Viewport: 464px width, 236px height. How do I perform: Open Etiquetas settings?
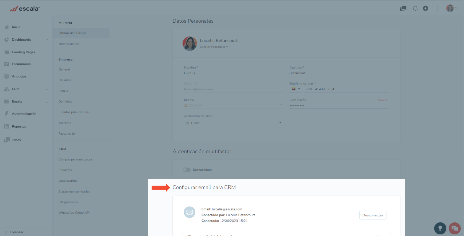[x=65, y=170]
